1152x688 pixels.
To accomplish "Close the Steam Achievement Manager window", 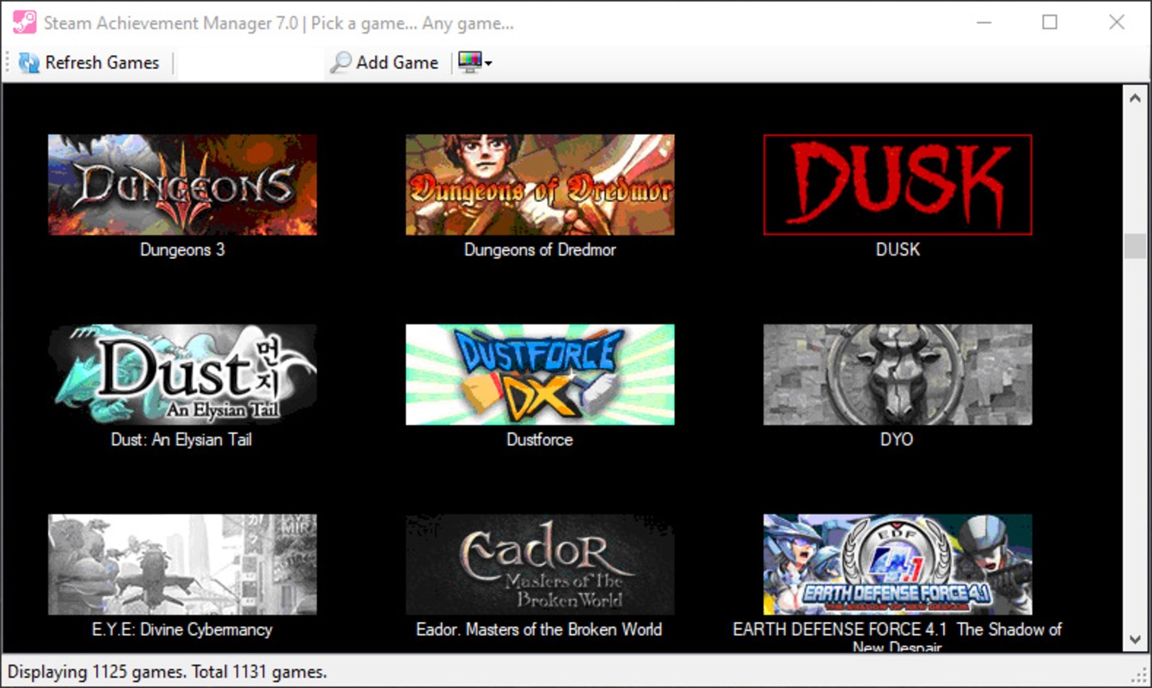I will pos(1117,22).
